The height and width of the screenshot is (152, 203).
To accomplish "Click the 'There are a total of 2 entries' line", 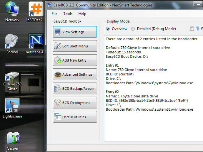I will [x=152, y=39].
